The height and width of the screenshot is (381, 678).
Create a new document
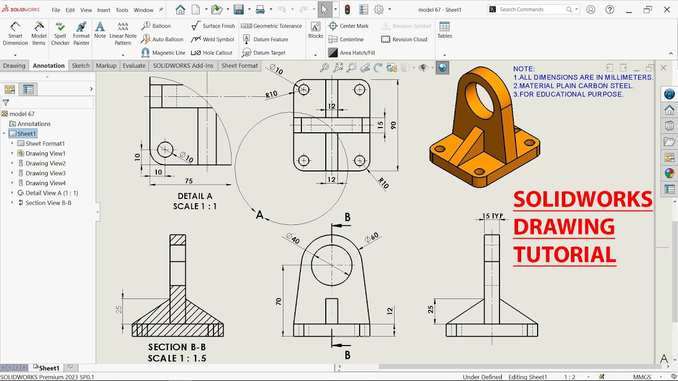tap(196, 10)
